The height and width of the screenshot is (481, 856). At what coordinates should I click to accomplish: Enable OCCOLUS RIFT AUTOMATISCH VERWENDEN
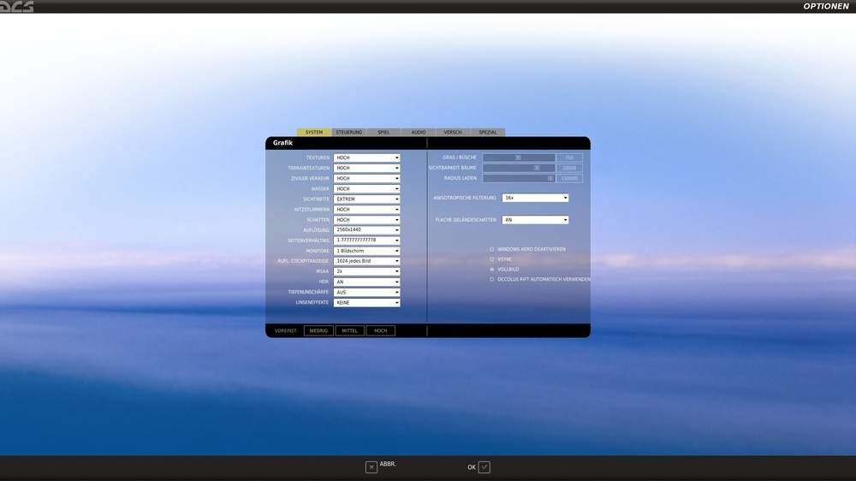(492, 279)
